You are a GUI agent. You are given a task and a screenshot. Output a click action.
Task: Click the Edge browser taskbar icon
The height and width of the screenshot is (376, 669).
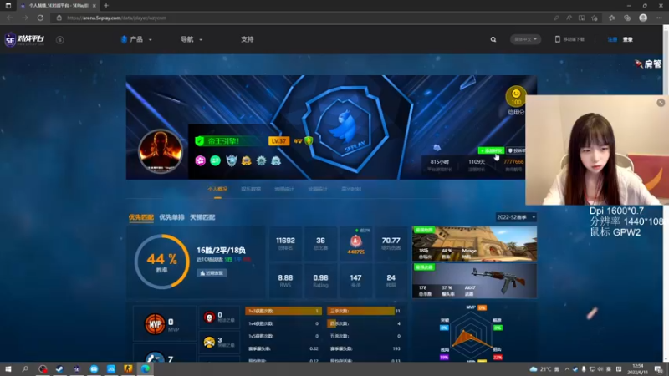(146, 368)
